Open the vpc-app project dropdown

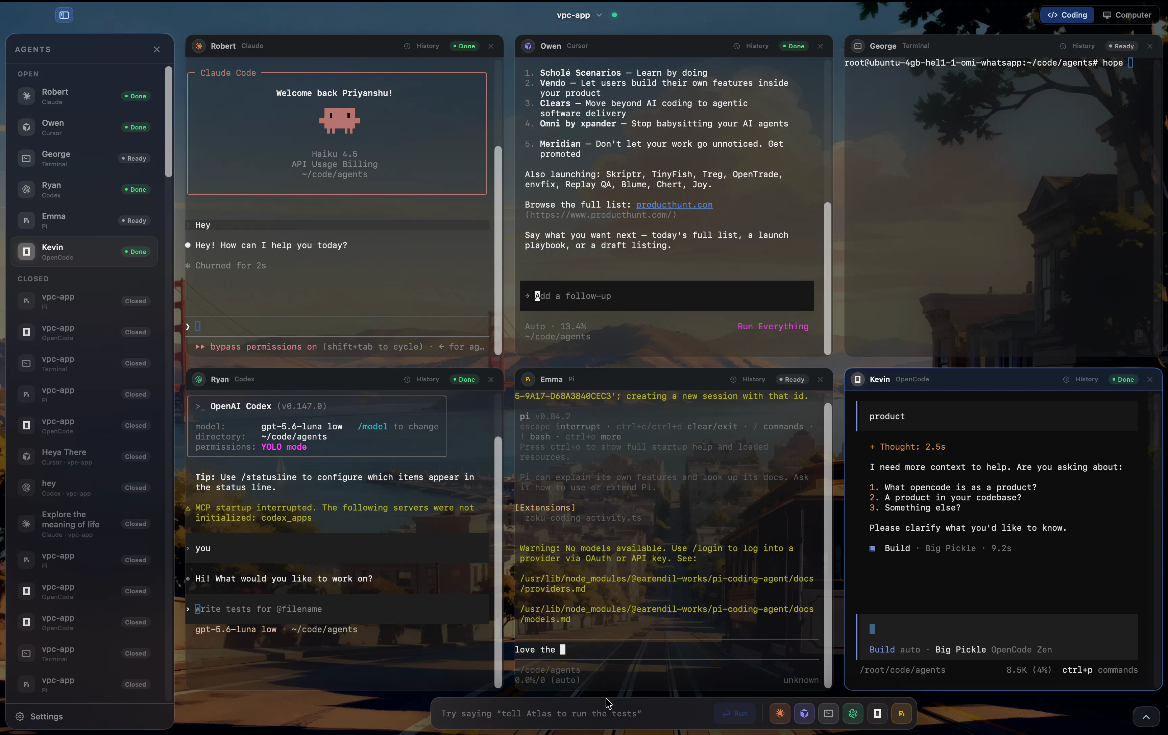tap(579, 15)
